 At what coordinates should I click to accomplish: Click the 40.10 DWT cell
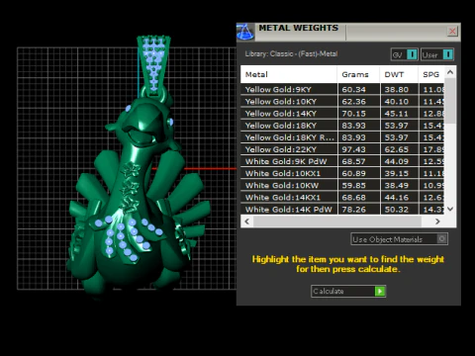point(400,102)
